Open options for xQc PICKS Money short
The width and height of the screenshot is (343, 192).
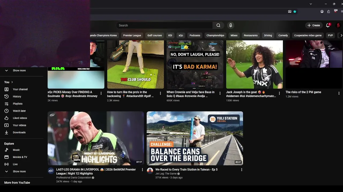101,93
